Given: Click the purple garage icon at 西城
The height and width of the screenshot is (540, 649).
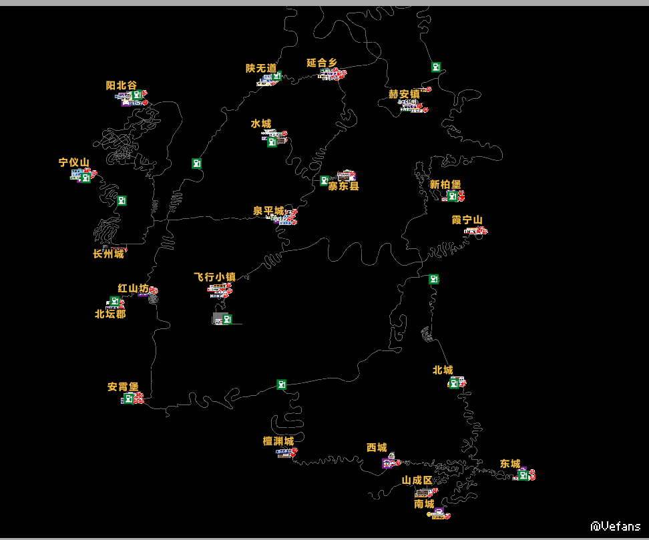Looking at the screenshot, I should [387, 463].
